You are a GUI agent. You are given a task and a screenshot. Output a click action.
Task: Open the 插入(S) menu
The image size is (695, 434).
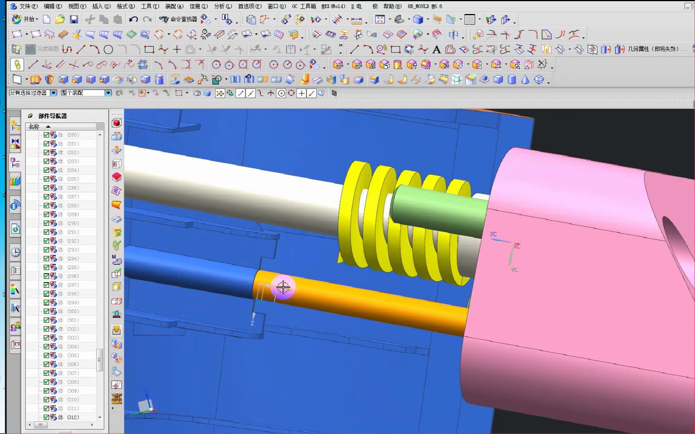coord(101,6)
